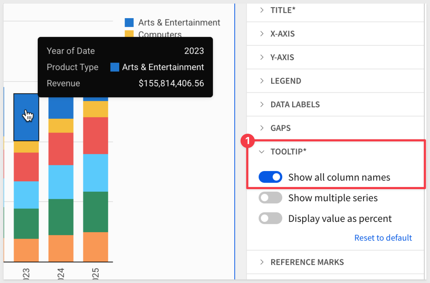Expand the LEGEND section
430x283 pixels.
[x=285, y=81]
